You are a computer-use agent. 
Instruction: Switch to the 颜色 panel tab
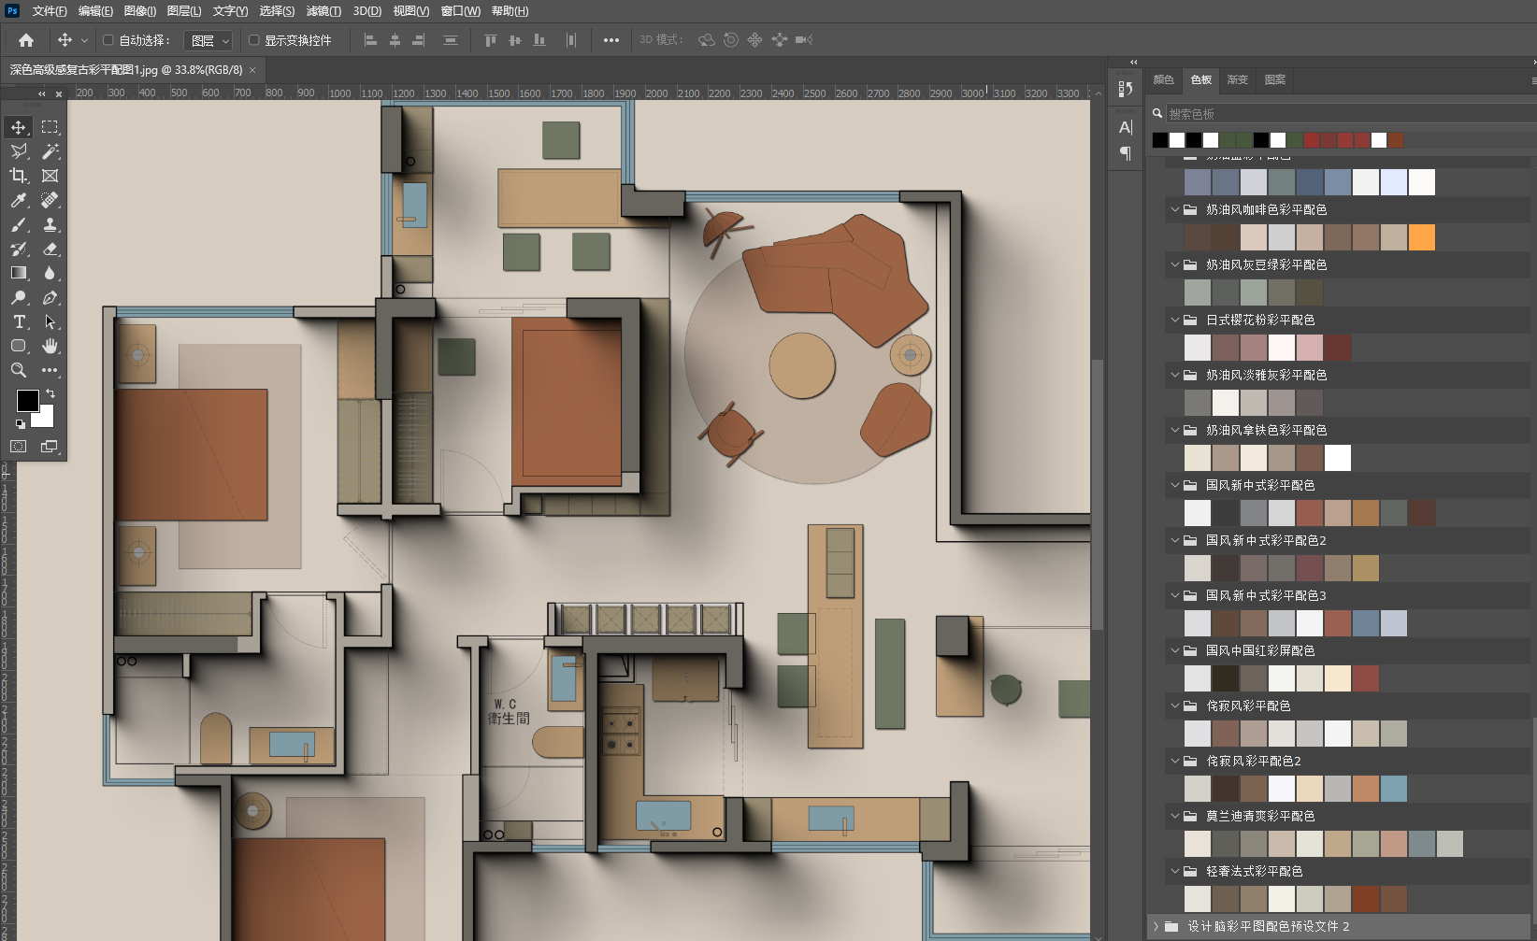[1163, 79]
